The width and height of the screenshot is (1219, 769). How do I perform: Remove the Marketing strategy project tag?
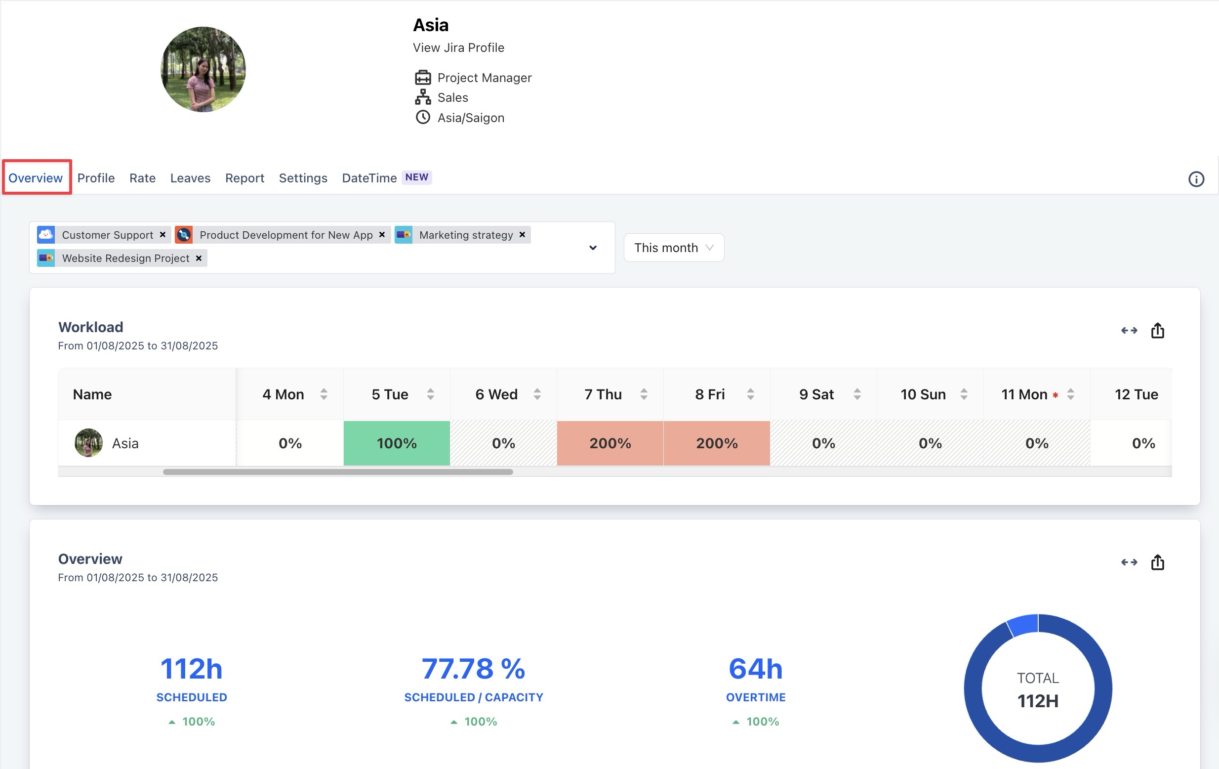(522, 235)
